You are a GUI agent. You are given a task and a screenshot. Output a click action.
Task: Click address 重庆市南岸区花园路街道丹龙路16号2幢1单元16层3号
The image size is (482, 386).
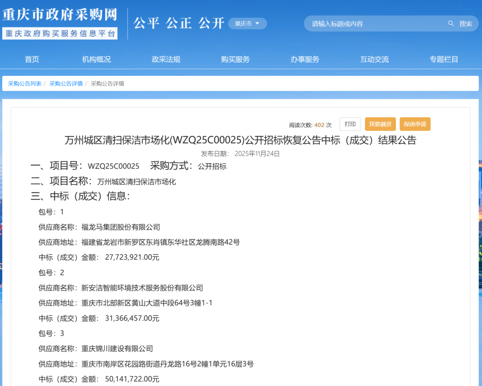(x=167, y=364)
